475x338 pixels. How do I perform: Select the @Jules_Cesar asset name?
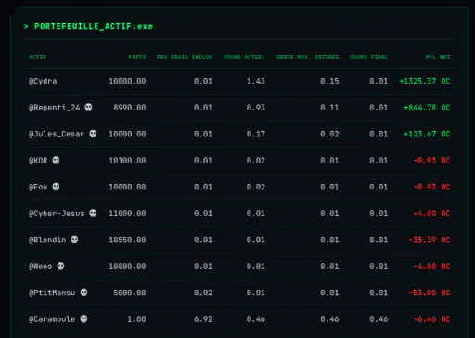click(57, 134)
